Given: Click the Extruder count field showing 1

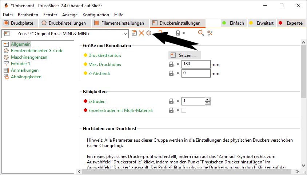Looking at the screenshot, I should tap(193, 101).
